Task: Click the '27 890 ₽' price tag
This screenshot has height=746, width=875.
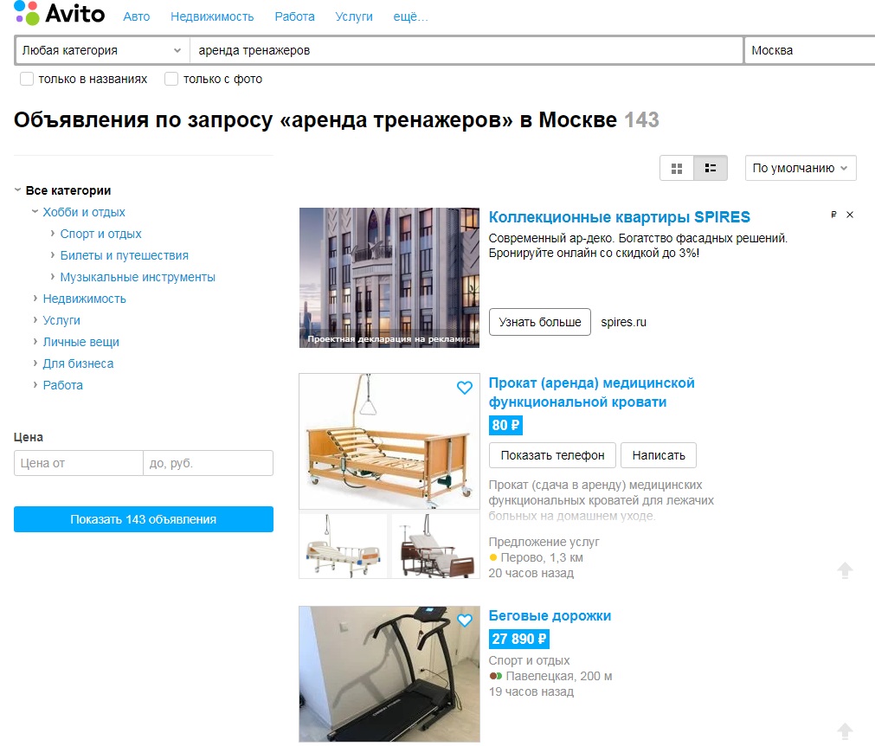Action: click(519, 639)
